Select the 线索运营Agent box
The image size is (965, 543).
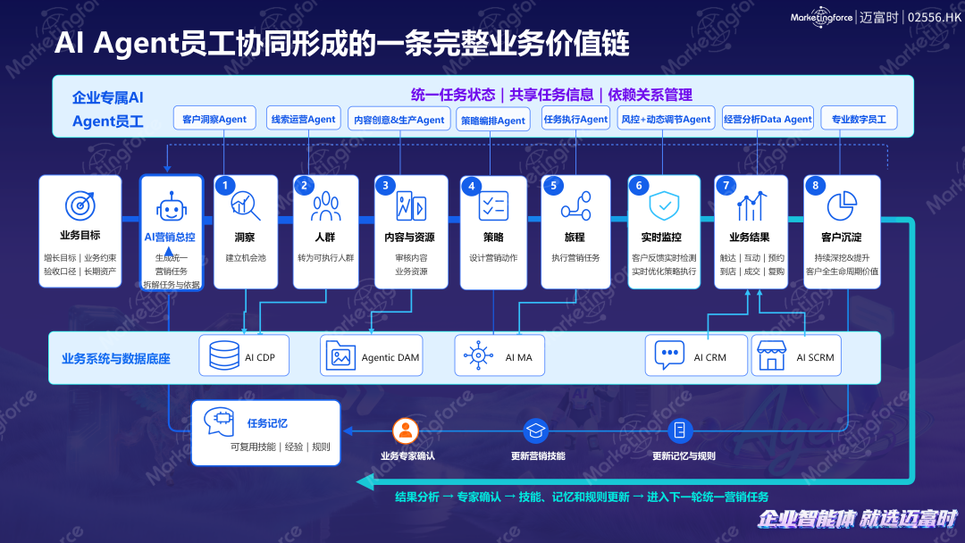(304, 118)
